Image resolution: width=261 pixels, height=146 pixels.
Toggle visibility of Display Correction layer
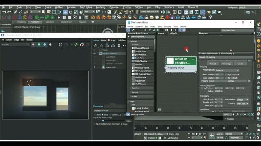pos(95,54)
